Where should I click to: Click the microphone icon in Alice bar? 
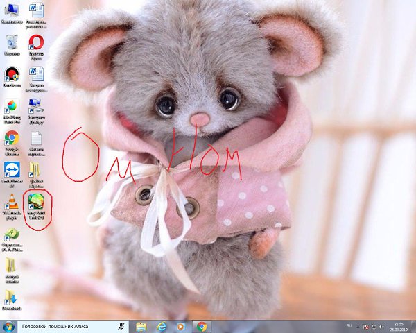click(121, 327)
